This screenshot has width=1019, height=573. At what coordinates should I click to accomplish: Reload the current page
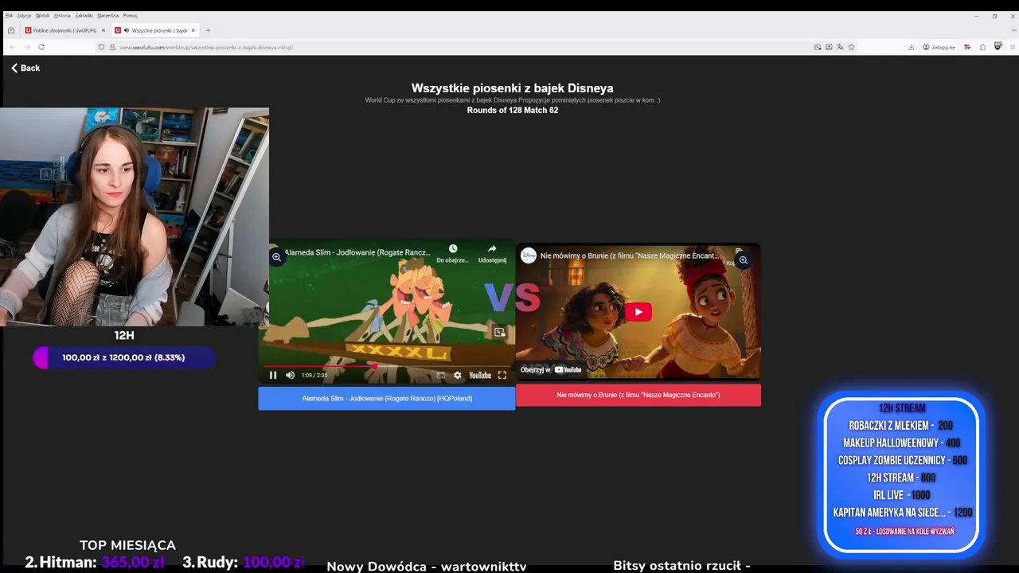pos(41,47)
